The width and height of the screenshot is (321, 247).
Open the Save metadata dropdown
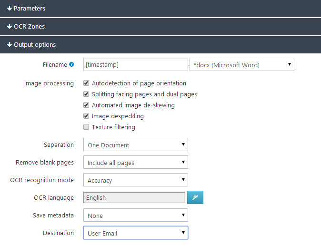(x=135, y=216)
